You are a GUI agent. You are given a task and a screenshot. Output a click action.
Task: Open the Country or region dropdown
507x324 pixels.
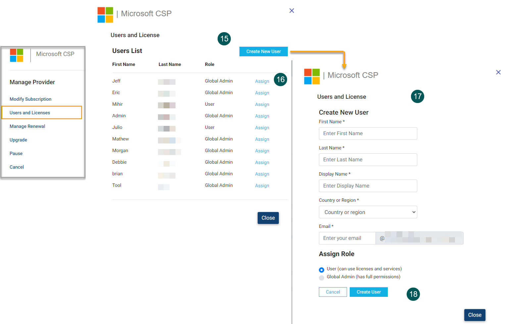click(x=368, y=212)
